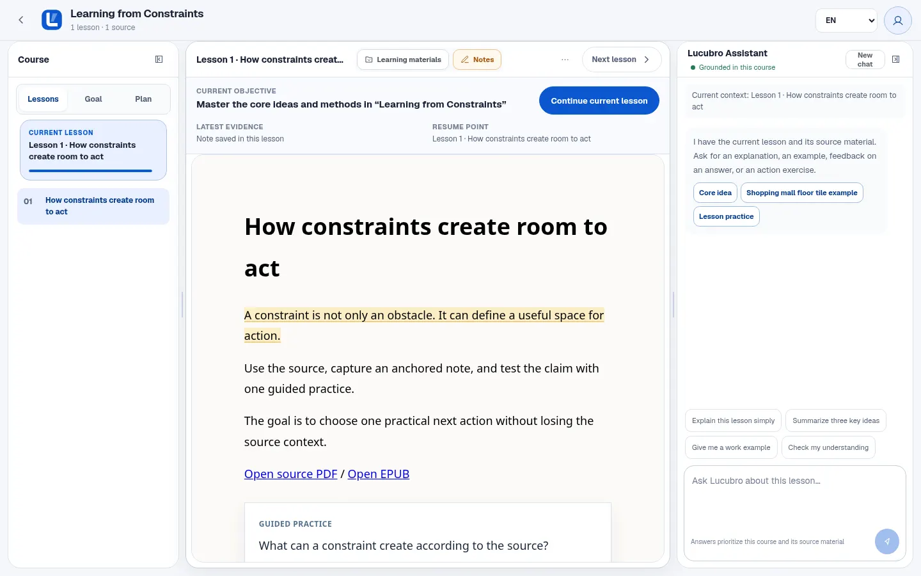Open the lesson more-options ellipsis
Viewport: 921px width, 576px height.
(x=565, y=60)
